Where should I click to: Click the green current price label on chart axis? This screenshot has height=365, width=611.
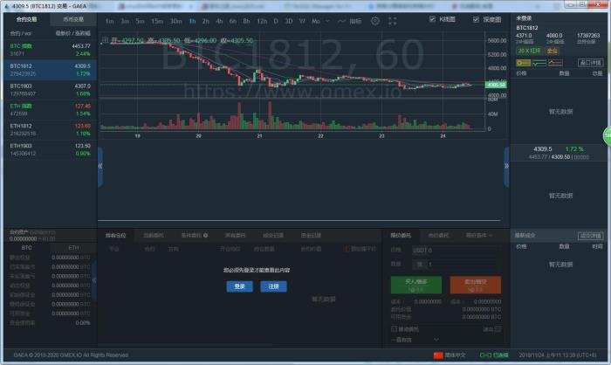496,85
